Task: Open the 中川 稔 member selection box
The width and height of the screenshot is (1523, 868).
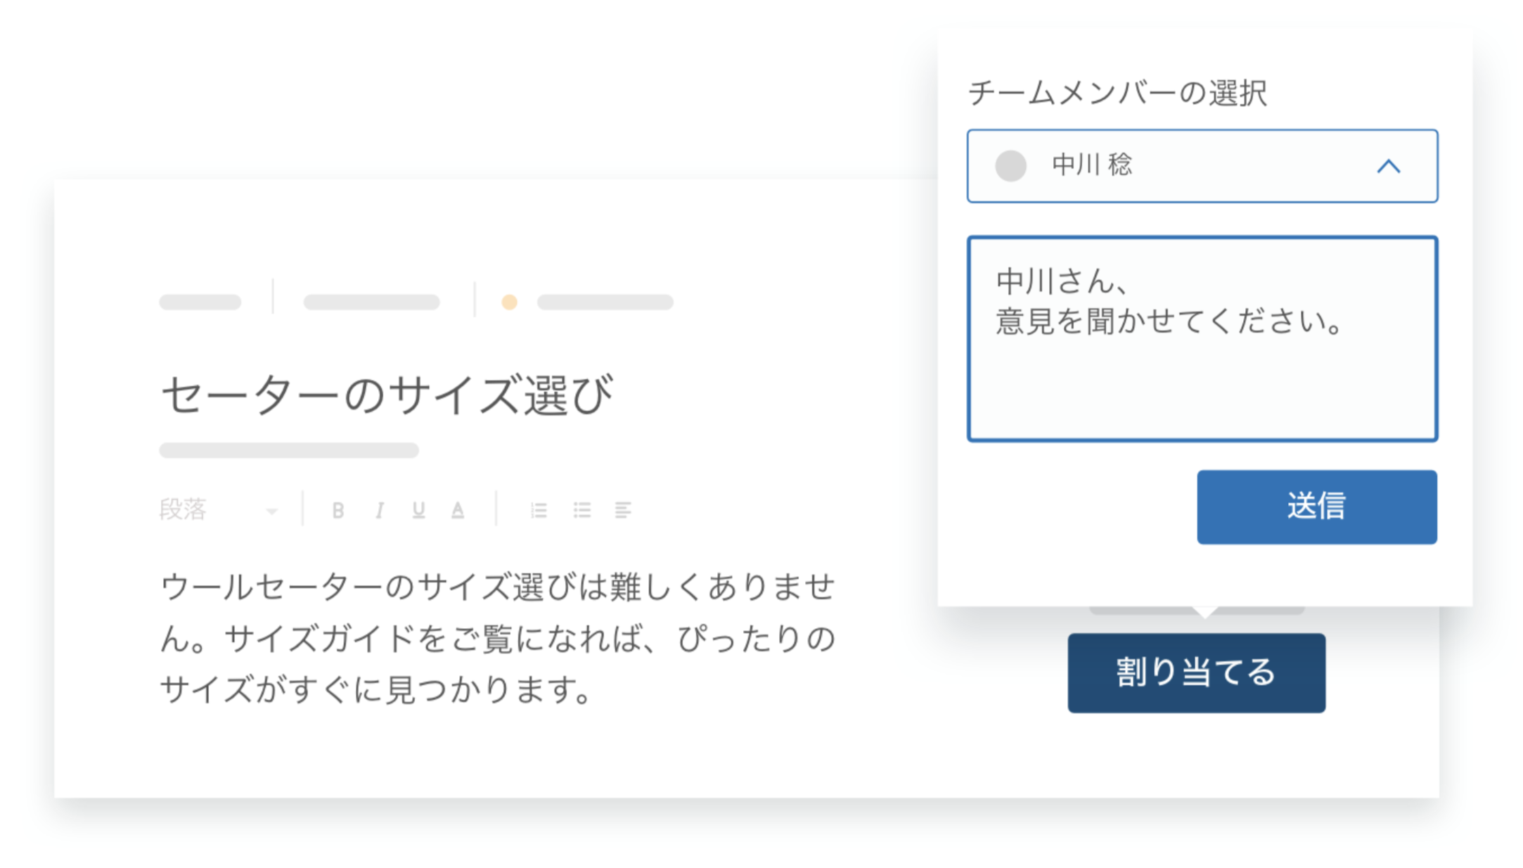Action: (x=1202, y=166)
